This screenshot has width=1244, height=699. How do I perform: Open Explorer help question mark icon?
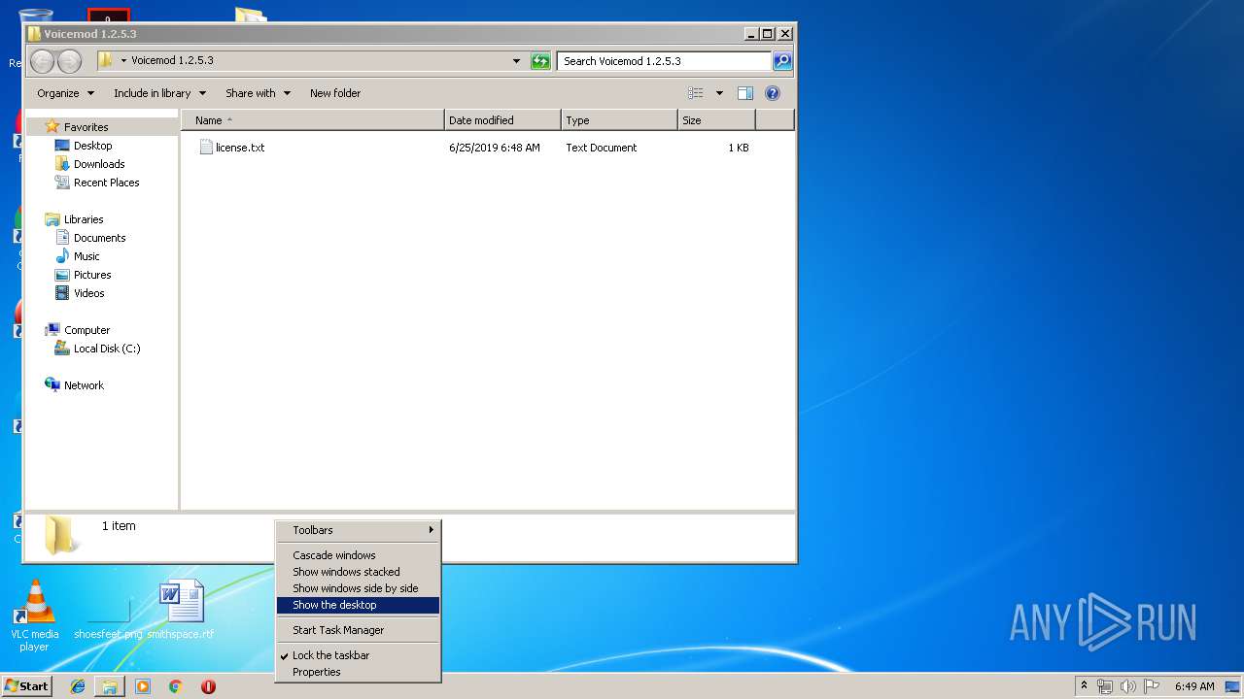pyautogui.click(x=773, y=93)
